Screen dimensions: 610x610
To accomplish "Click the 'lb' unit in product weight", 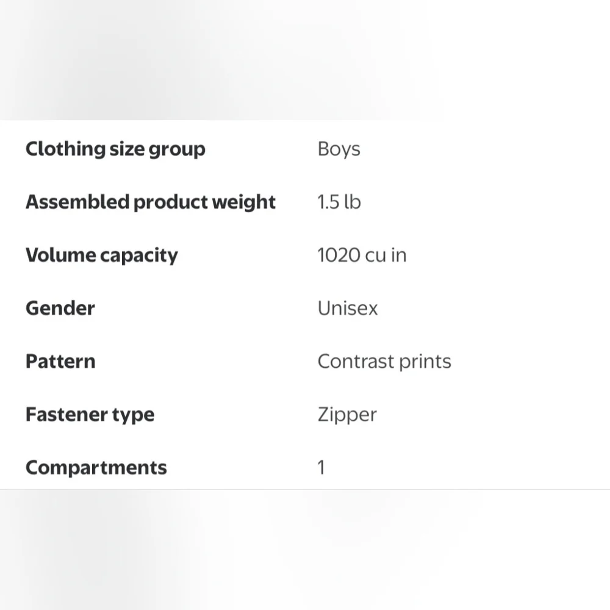I will (353, 203).
